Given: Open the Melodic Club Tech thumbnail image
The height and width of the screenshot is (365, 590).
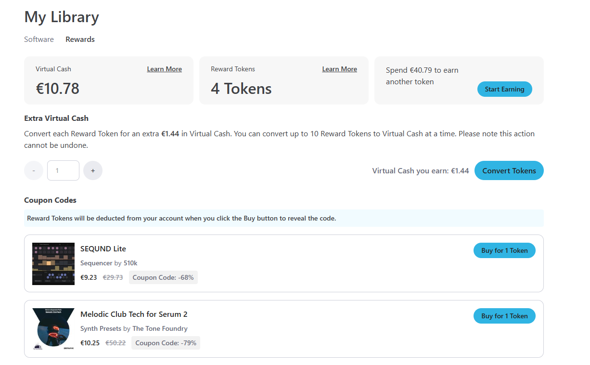Looking at the screenshot, I should click(x=53, y=329).
